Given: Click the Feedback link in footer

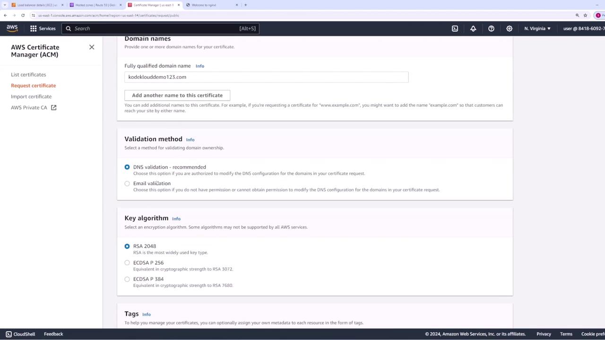Looking at the screenshot, I should point(53,334).
